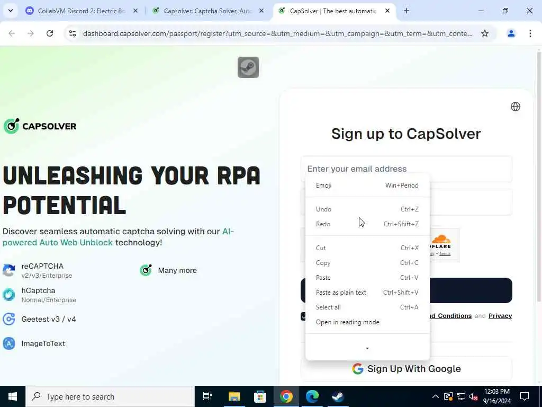Bookmark this page with the star
Image resolution: width=542 pixels, height=407 pixels.
click(485, 33)
